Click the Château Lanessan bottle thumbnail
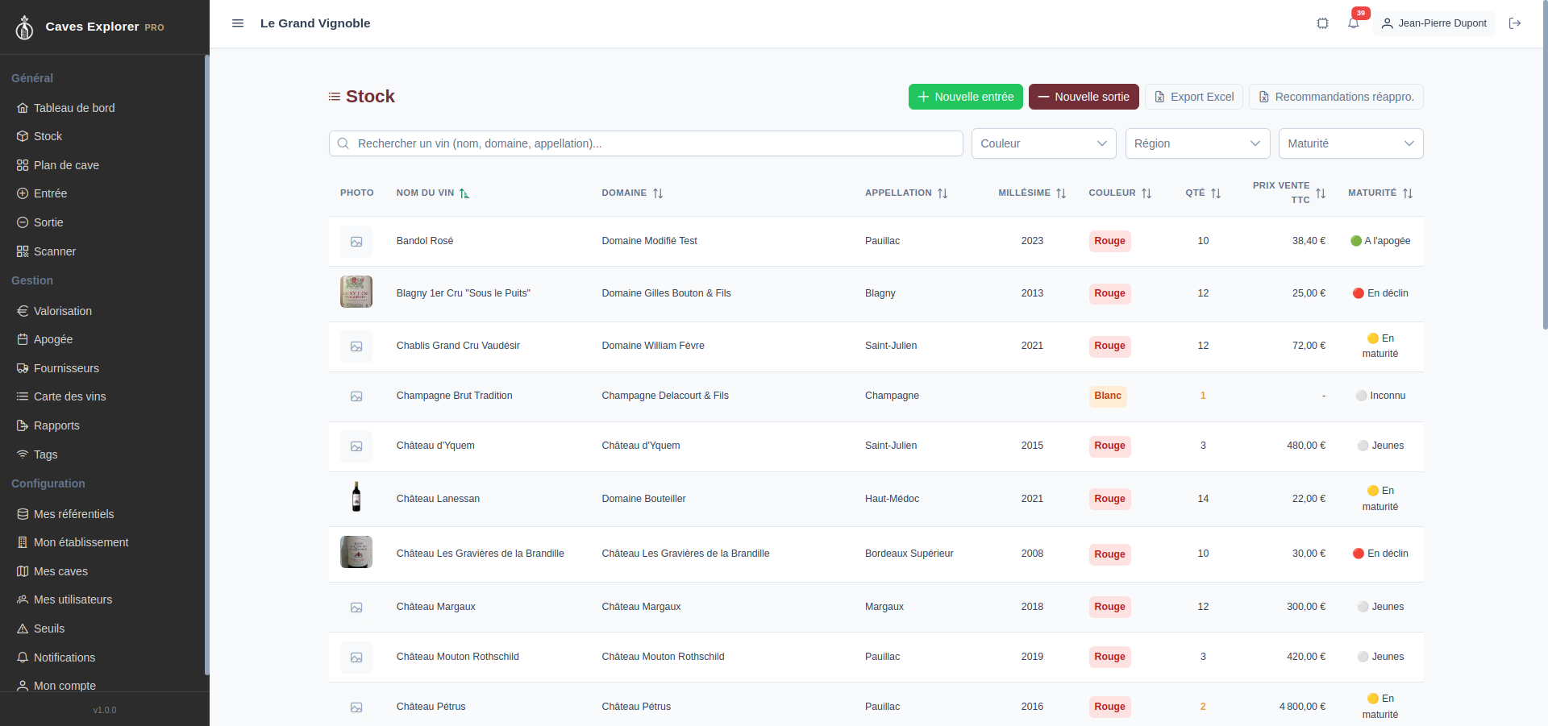The image size is (1548, 726). pyautogui.click(x=356, y=497)
